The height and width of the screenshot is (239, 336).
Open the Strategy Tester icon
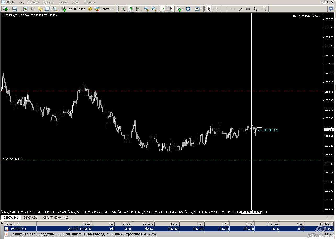[55, 9]
